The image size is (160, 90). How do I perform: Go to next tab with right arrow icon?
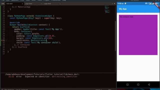(x=3, y=4)
